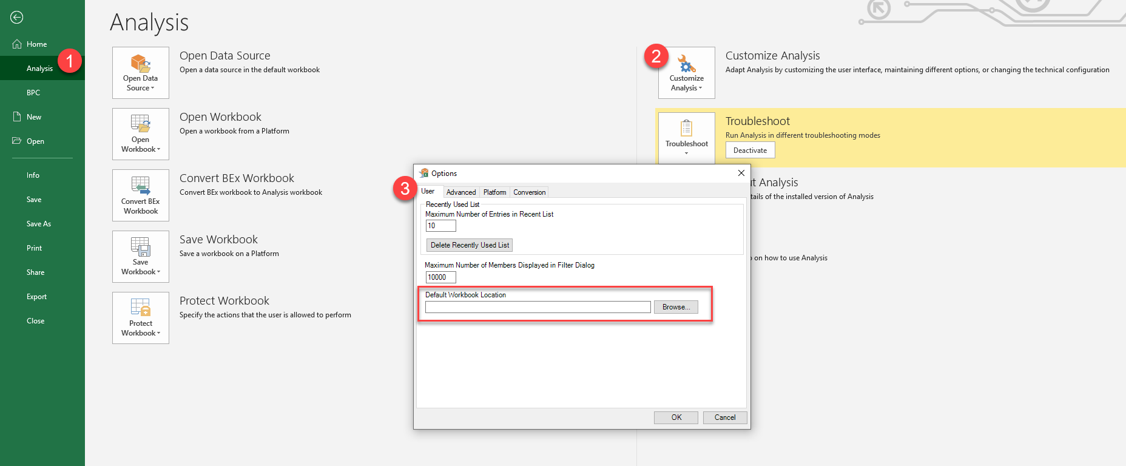This screenshot has width=1126, height=466.
Task: Click the Default Workbook Location field
Action: coord(538,307)
